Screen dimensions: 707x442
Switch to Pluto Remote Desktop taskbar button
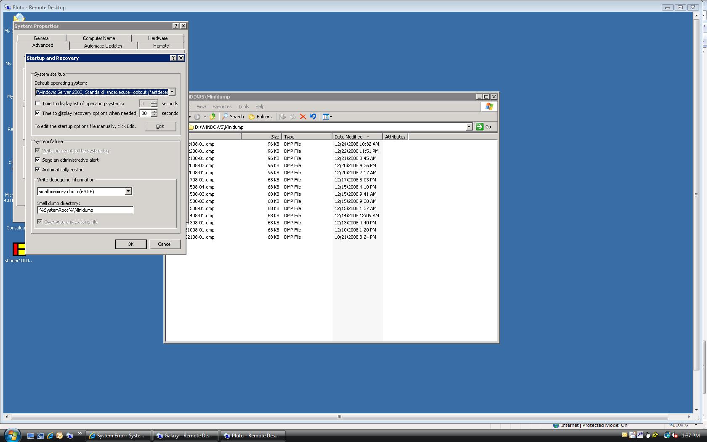tap(253, 436)
